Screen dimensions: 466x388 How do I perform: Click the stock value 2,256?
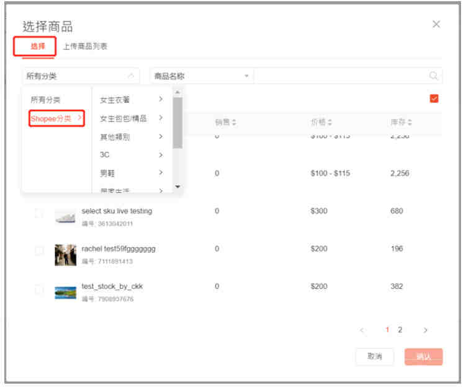[400, 174]
